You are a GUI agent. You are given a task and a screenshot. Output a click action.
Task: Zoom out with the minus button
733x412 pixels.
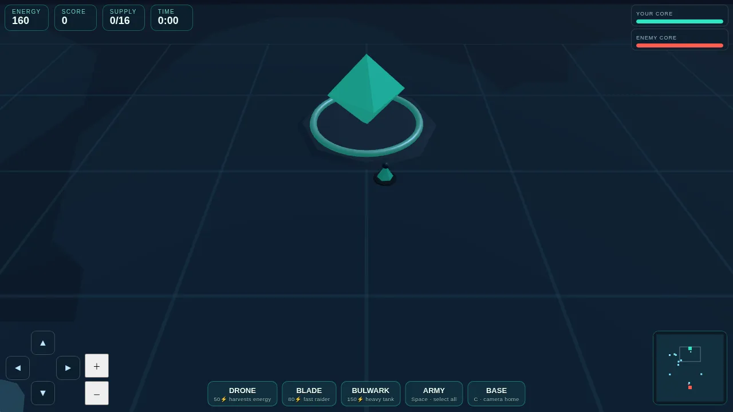coord(97,393)
